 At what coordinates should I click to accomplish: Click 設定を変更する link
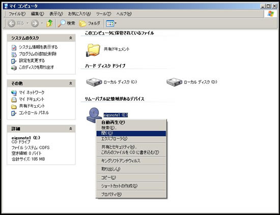[32, 60]
